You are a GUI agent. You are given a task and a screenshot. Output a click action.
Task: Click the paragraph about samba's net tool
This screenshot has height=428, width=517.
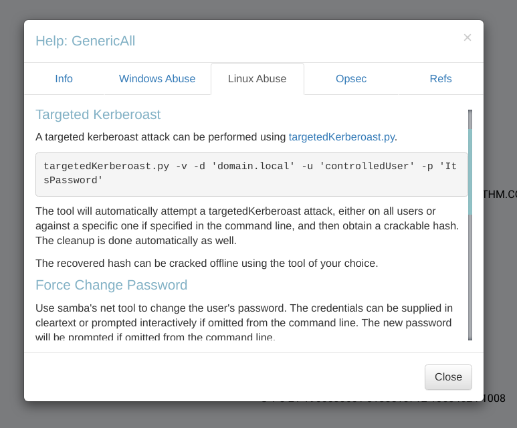(244, 322)
